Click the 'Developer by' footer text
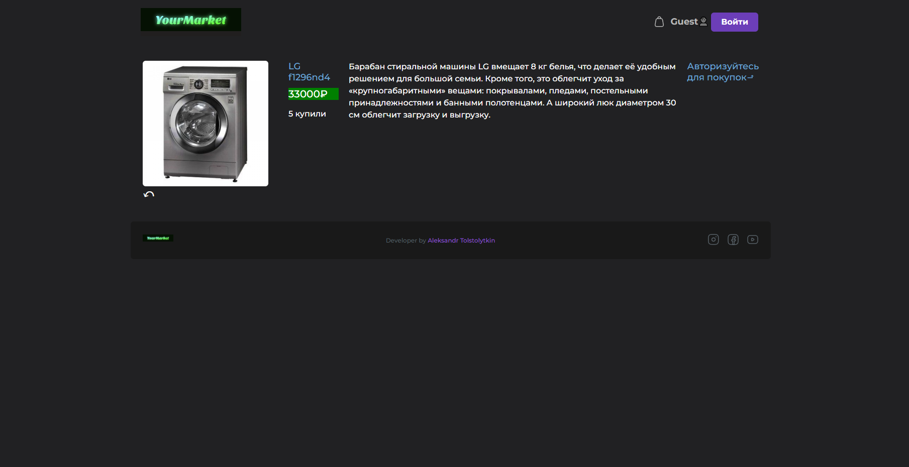The height and width of the screenshot is (467, 909). (x=406, y=241)
